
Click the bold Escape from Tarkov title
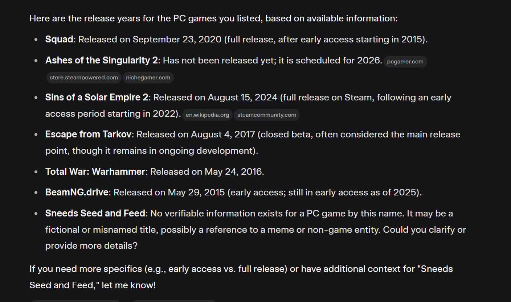[88, 135]
